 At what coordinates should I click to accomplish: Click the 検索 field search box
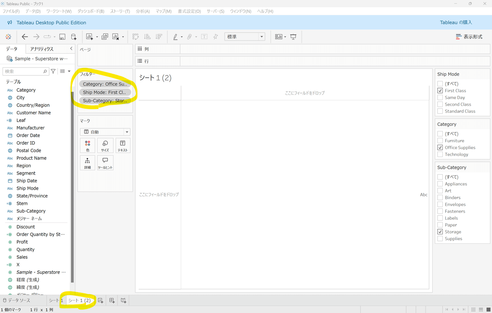pos(25,71)
